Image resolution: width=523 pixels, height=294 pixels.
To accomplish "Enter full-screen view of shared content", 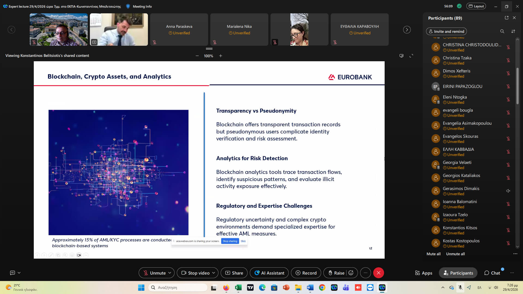I will pos(411,56).
